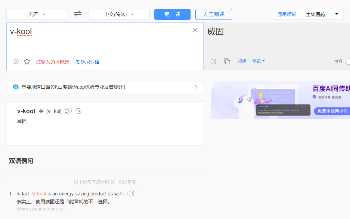Select 通用领域 general domain tab
The image size is (350, 219).
pos(287,14)
